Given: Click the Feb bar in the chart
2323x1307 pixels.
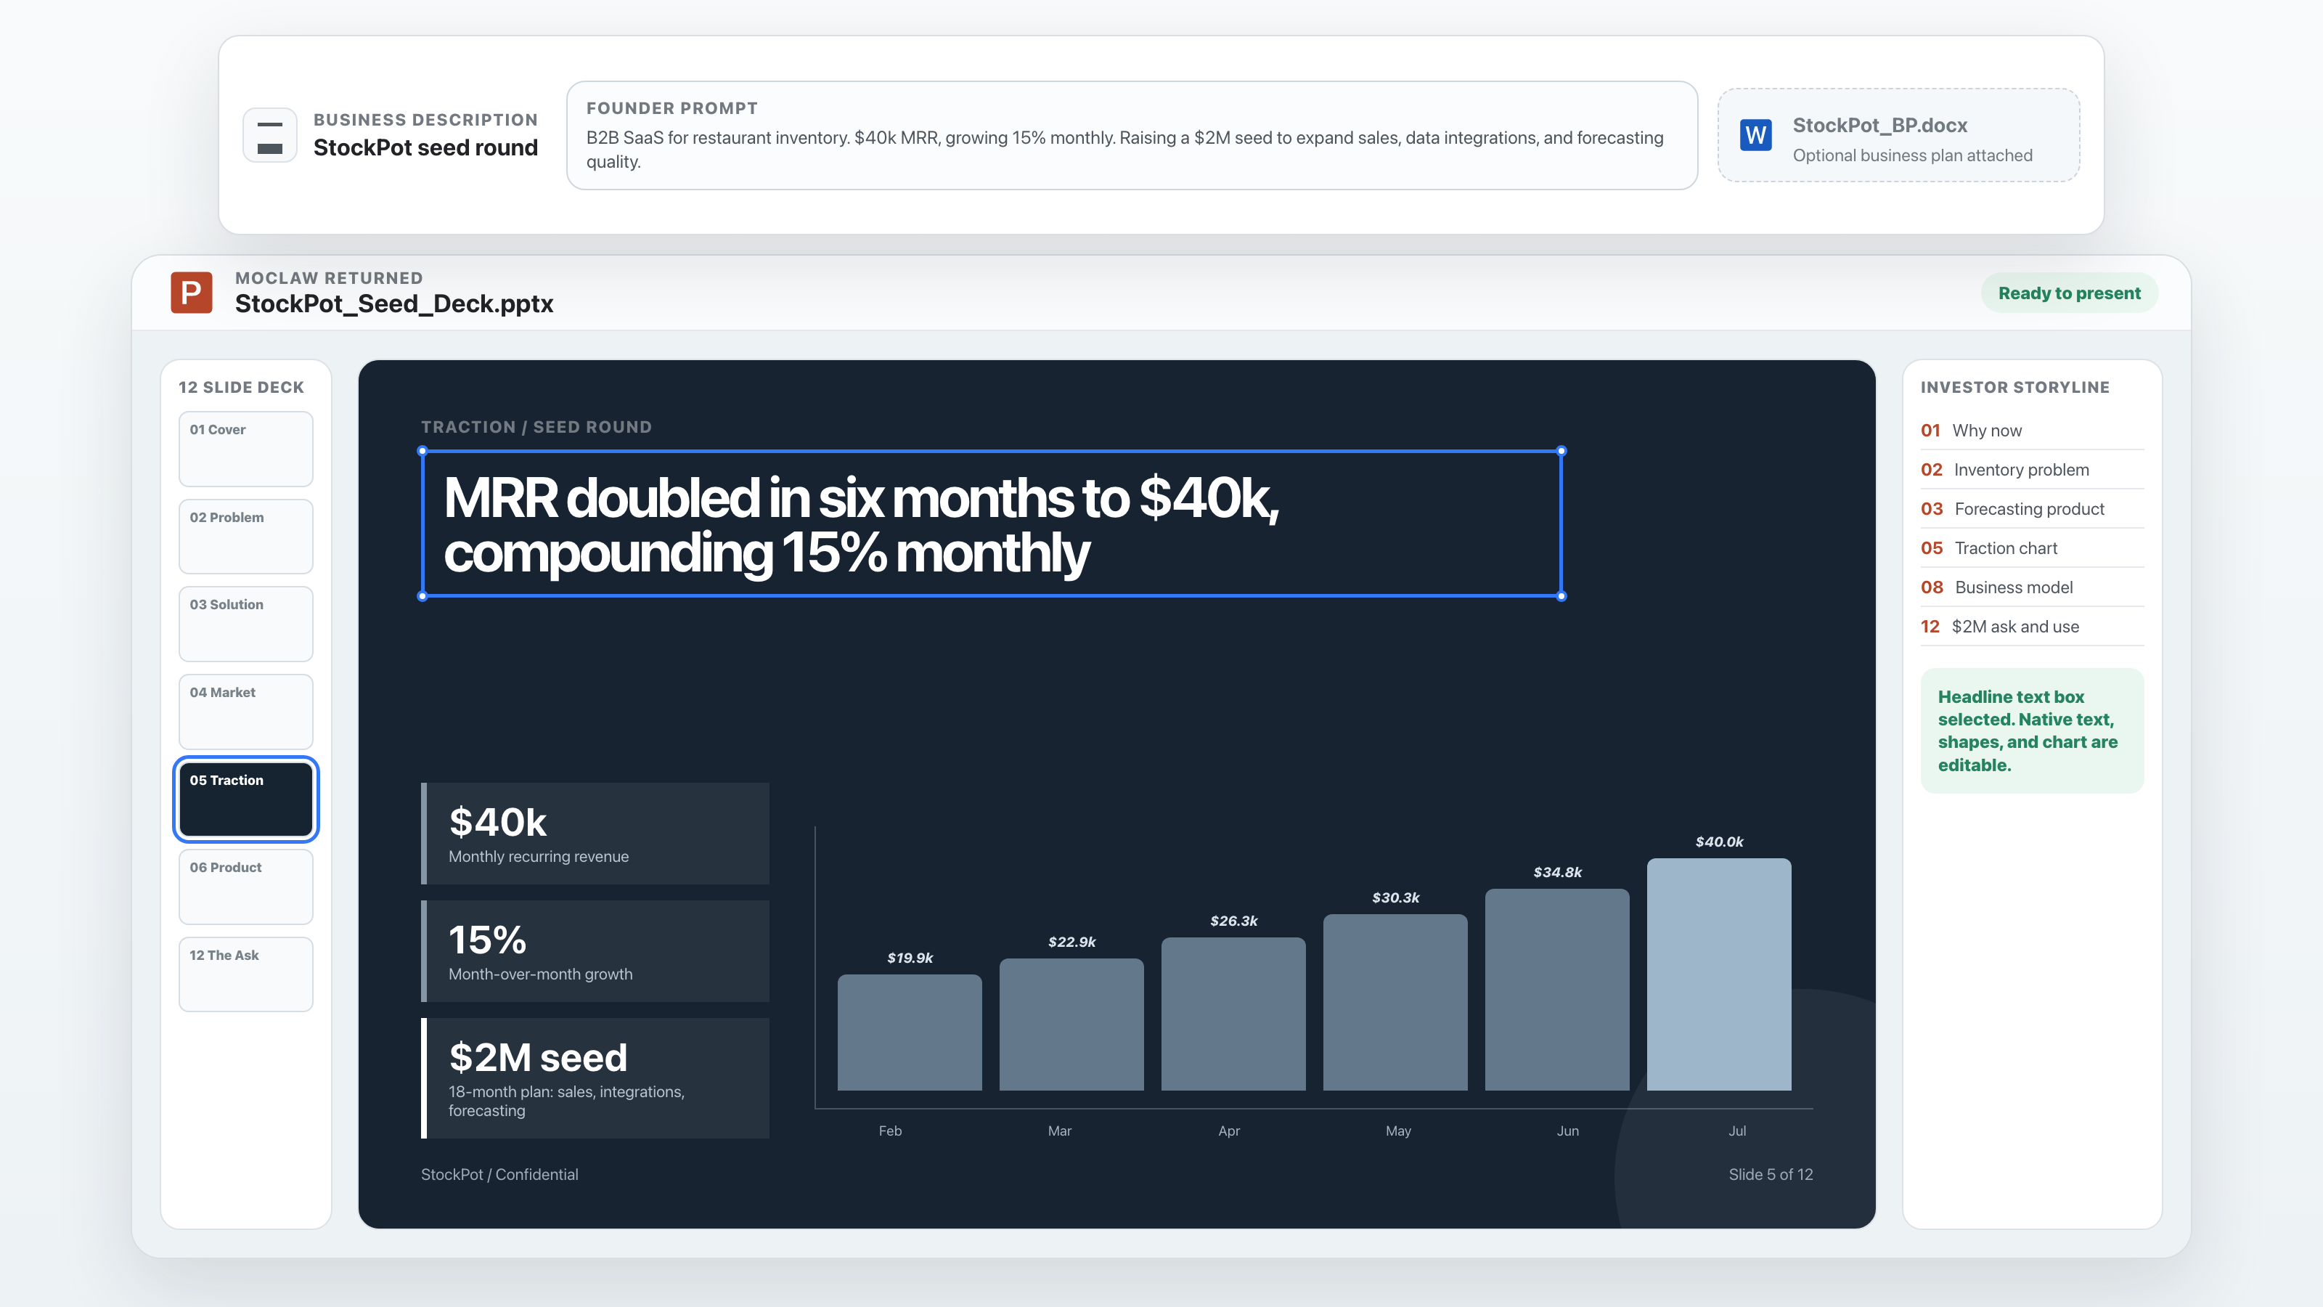Looking at the screenshot, I should 909,1032.
